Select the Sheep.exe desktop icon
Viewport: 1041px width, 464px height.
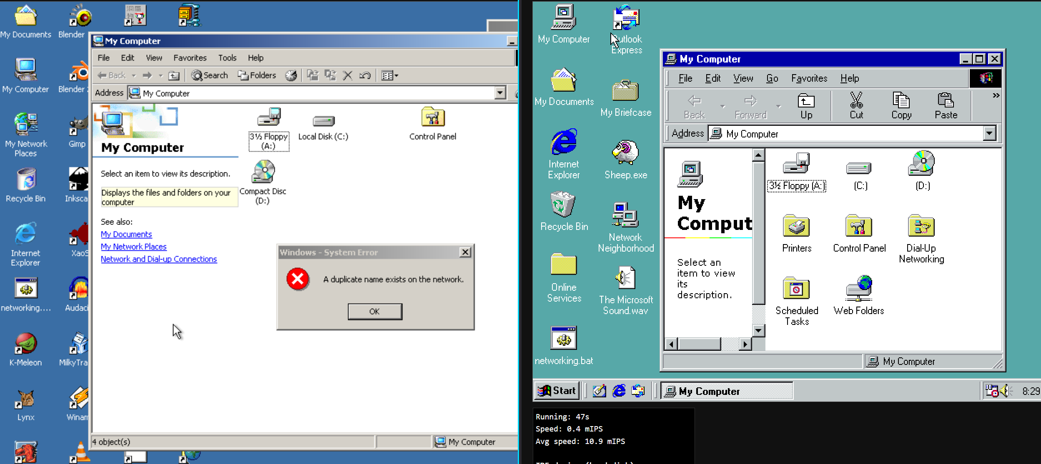(x=626, y=160)
